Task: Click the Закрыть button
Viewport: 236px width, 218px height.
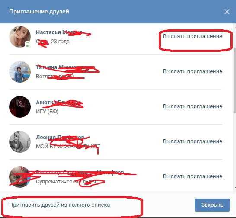Action: click(212, 205)
